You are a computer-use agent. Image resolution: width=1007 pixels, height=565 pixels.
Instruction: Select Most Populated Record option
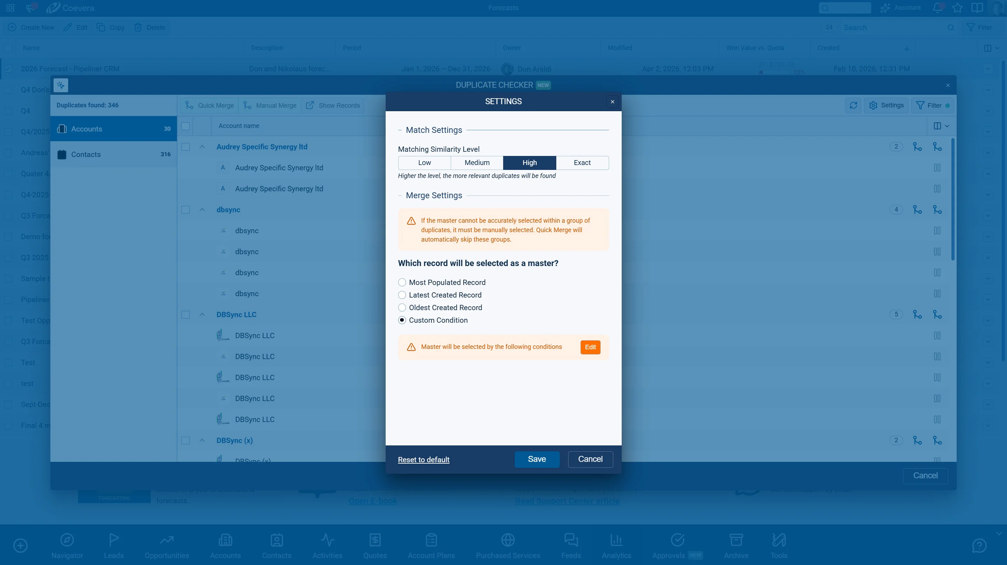[402, 282]
